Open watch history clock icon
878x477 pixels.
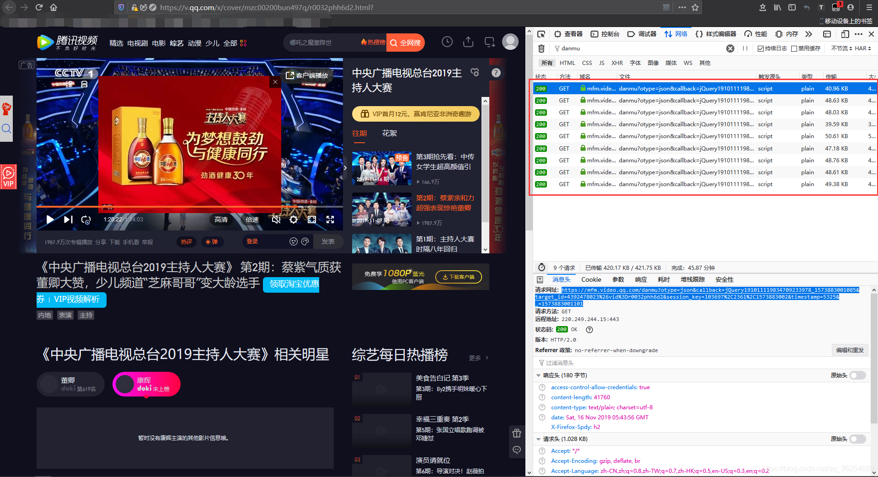click(x=447, y=42)
